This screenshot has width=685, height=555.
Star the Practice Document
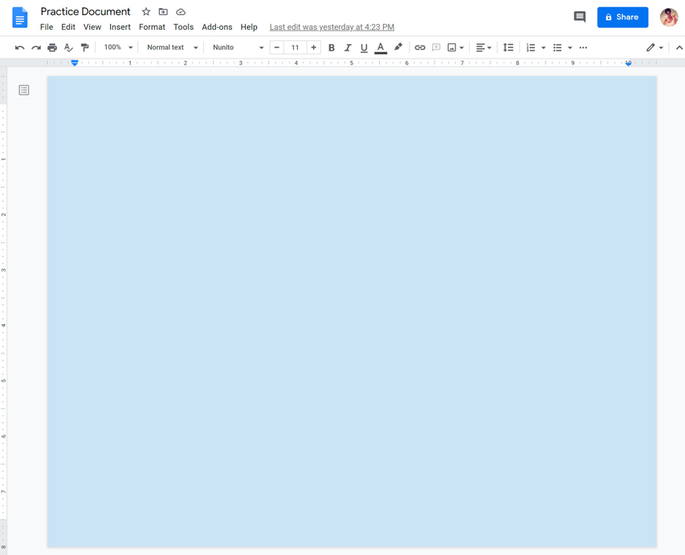point(145,11)
